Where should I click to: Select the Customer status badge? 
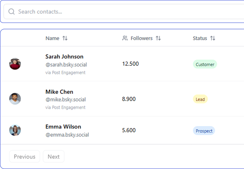(205, 64)
